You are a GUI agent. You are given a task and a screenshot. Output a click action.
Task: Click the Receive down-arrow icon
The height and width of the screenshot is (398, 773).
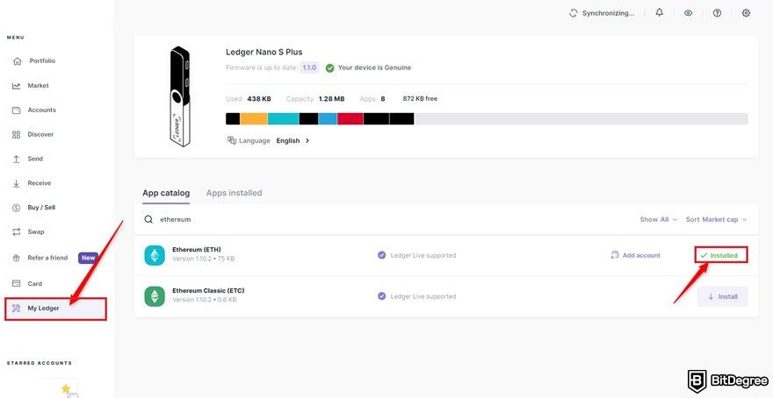click(17, 183)
